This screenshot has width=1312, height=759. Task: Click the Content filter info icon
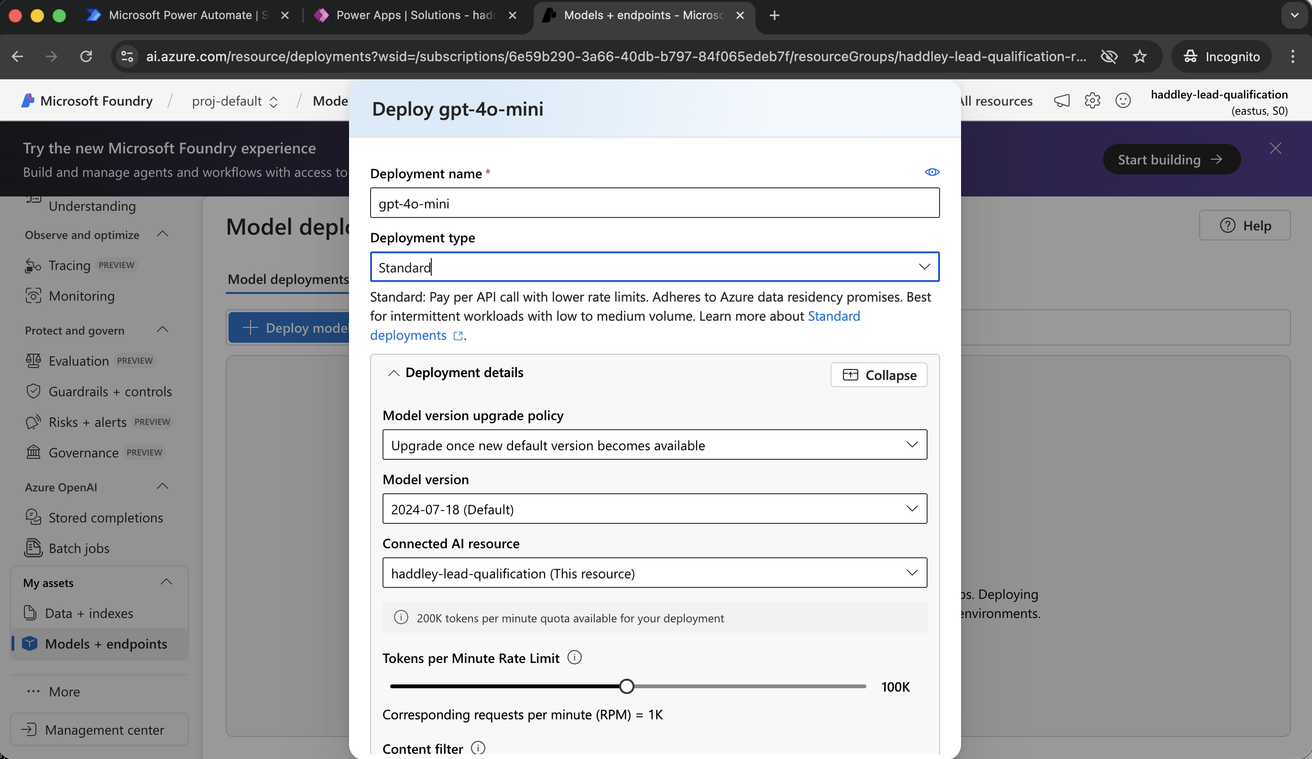pos(478,748)
